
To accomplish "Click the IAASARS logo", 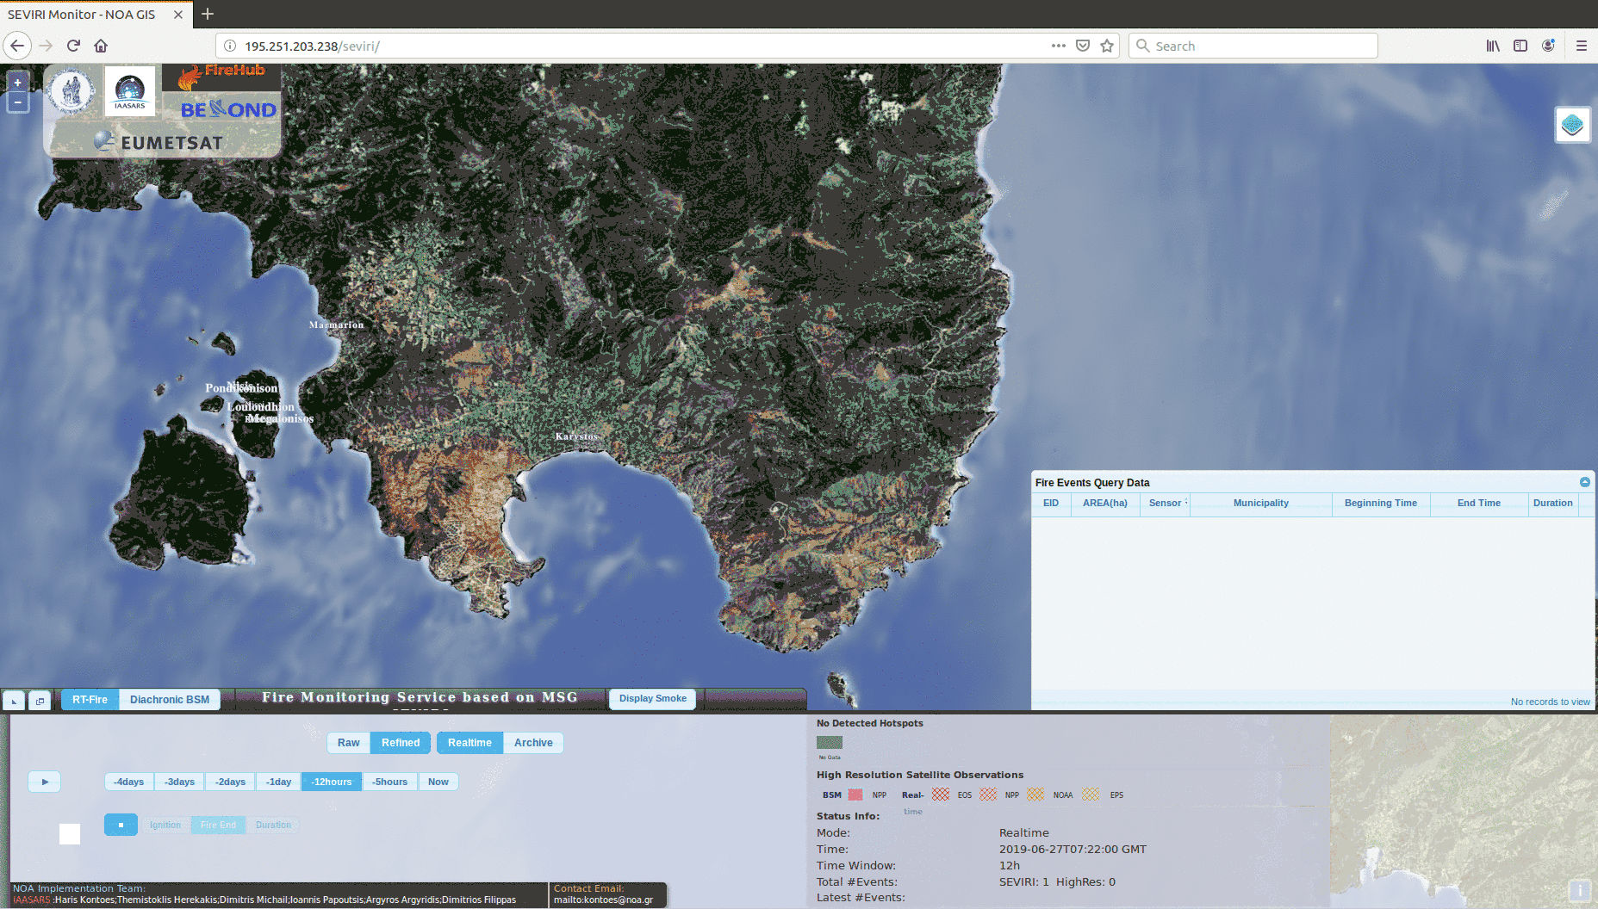I will 130,91.
